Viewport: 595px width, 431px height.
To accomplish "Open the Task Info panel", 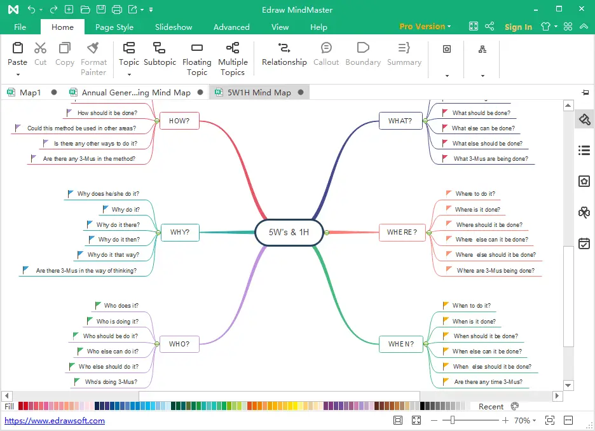I will tap(584, 243).
